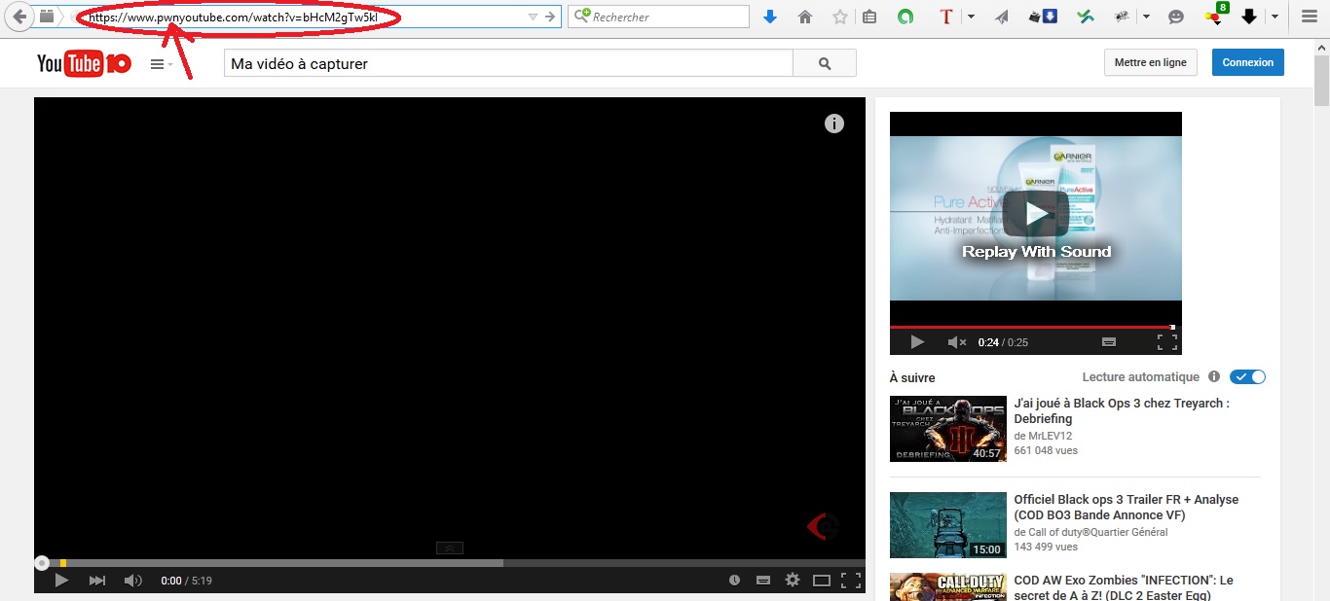Open the Exo Zombies video thumbnail
1330x601 pixels.
pyautogui.click(x=948, y=587)
